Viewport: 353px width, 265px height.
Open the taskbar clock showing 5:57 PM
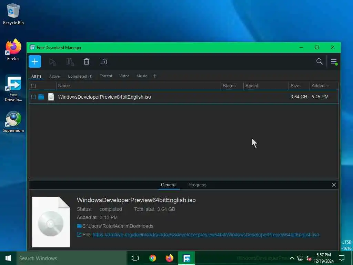click(x=324, y=258)
